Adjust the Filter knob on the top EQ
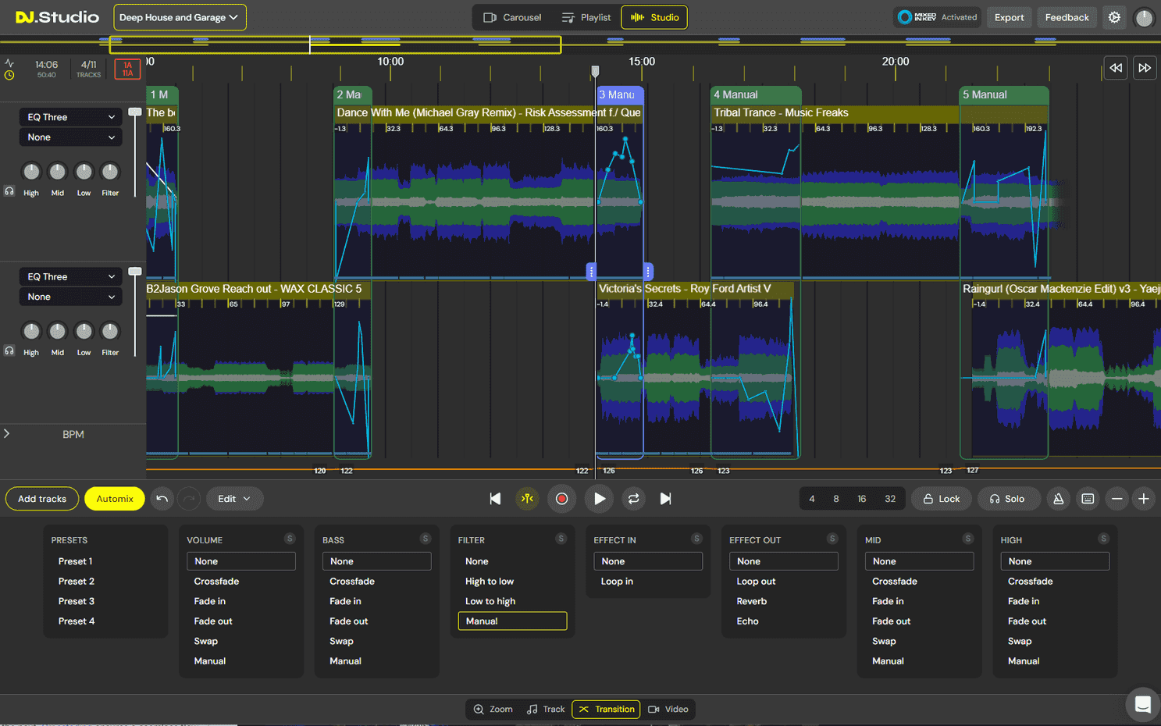The image size is (1161, 726). [x=109, y=170]
